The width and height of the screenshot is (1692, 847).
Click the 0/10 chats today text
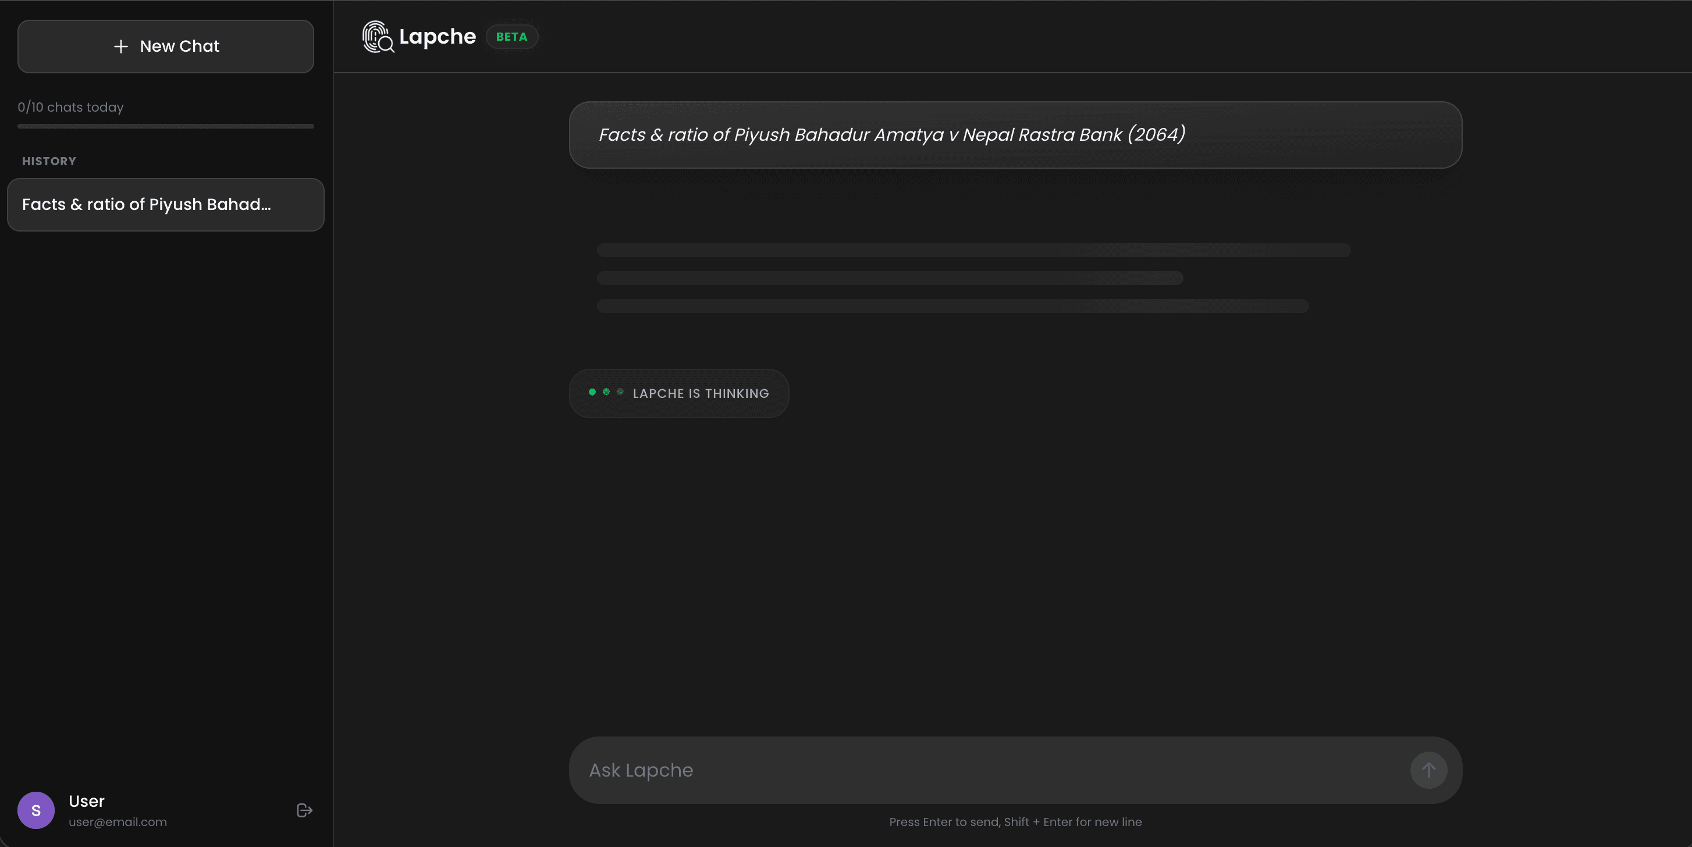coord(71,107)
